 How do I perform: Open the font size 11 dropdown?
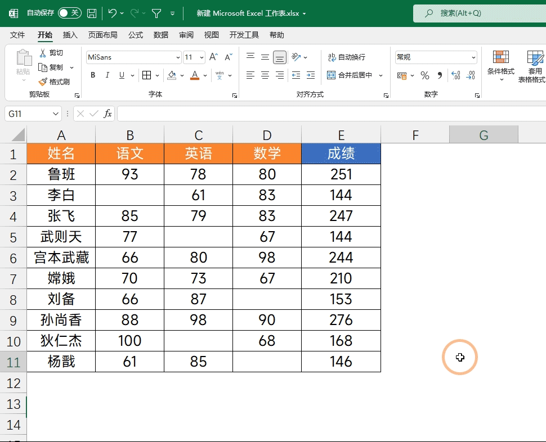pyautogui.click(x=202, y=57)
